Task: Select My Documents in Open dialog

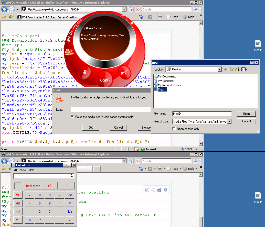Action: coord(165,76)
